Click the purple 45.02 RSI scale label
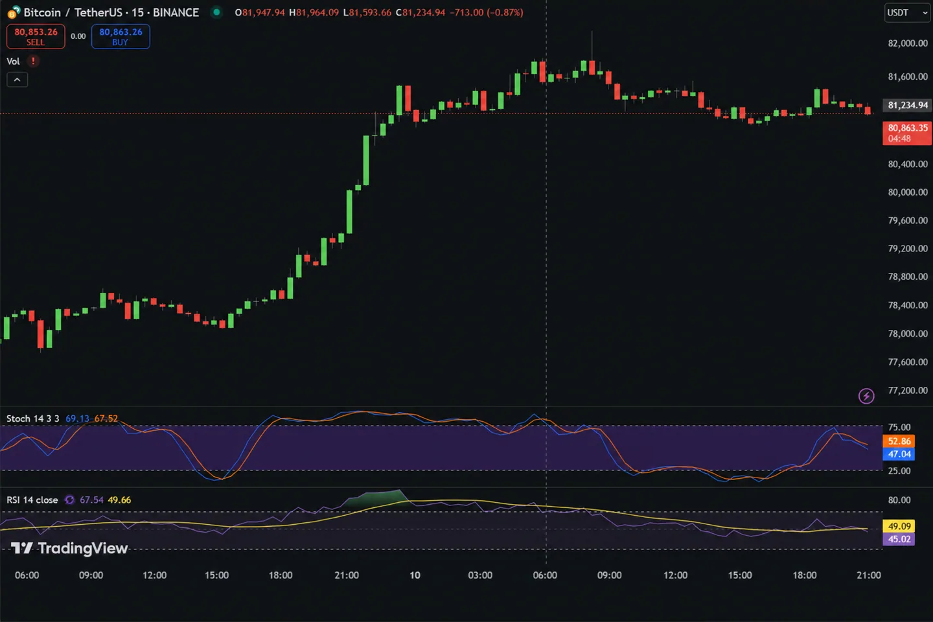Viewport: 933px width, 622px height. [x=899, y=539]
